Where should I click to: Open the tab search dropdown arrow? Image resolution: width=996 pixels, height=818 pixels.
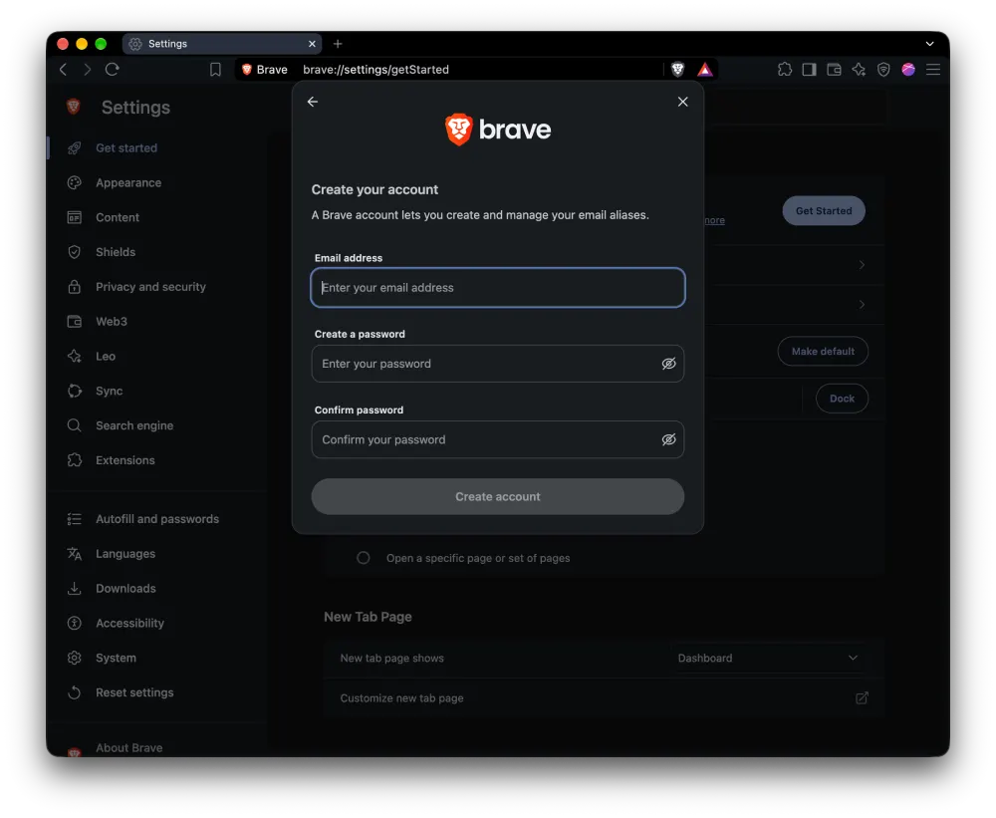coord(929,44)
